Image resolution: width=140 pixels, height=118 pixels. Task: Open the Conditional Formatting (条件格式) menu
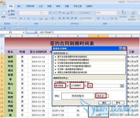pyautogui.click(x=123, y=15)
